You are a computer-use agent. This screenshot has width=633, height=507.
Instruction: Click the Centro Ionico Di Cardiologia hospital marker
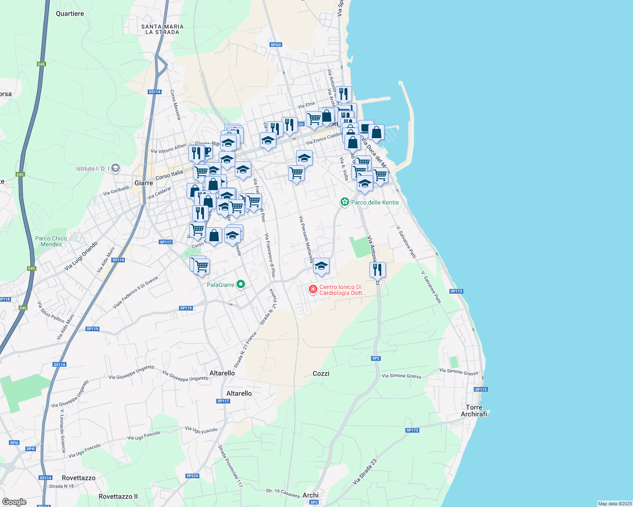tap(313, 288)
